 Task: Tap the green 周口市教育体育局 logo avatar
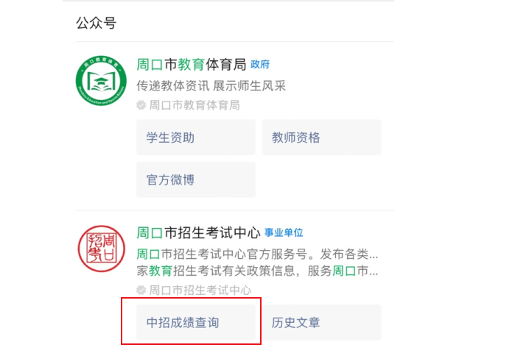[x=101, y=80]
